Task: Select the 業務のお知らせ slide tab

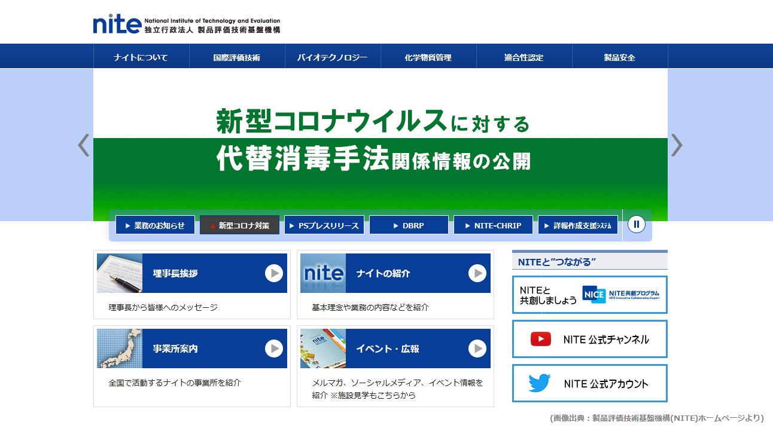Action: (155, 225)
